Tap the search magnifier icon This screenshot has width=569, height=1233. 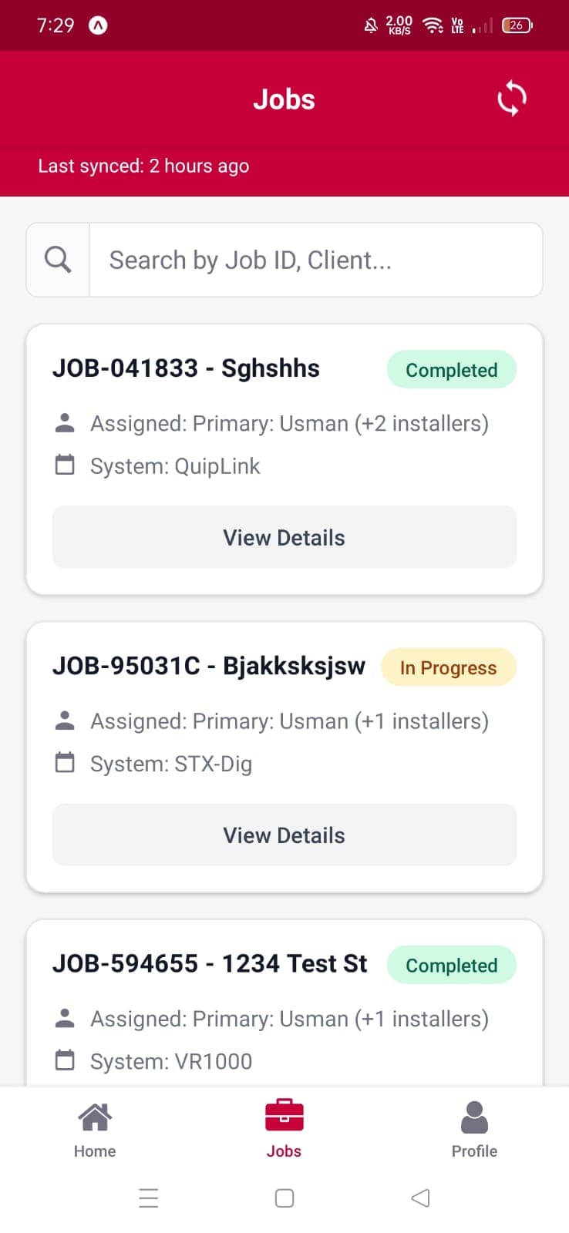57,259
